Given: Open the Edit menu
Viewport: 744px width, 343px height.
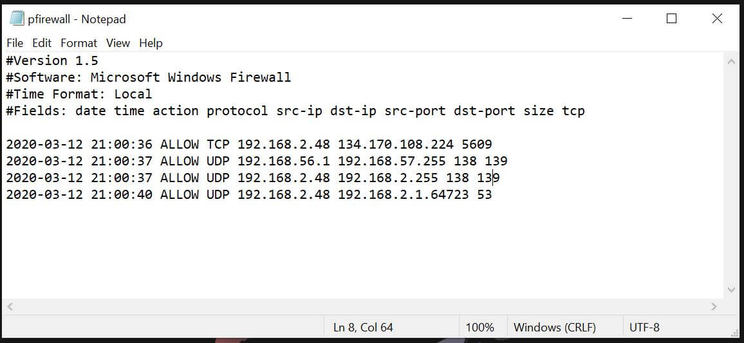Looking at the screenshot, I should click(42, 43).
